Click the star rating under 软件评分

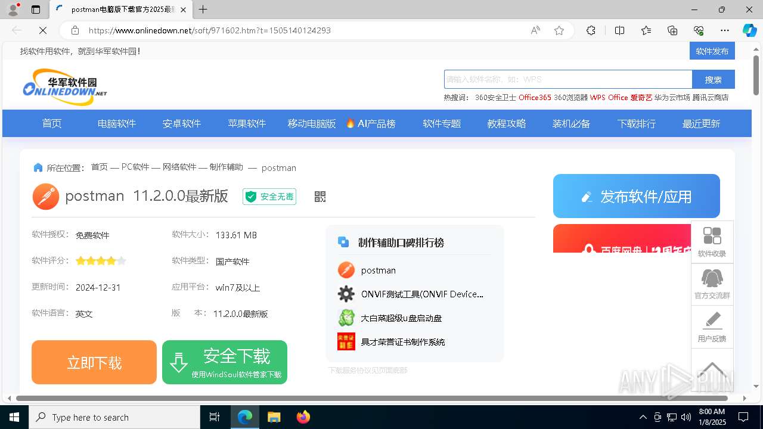[x=101, y=260]
